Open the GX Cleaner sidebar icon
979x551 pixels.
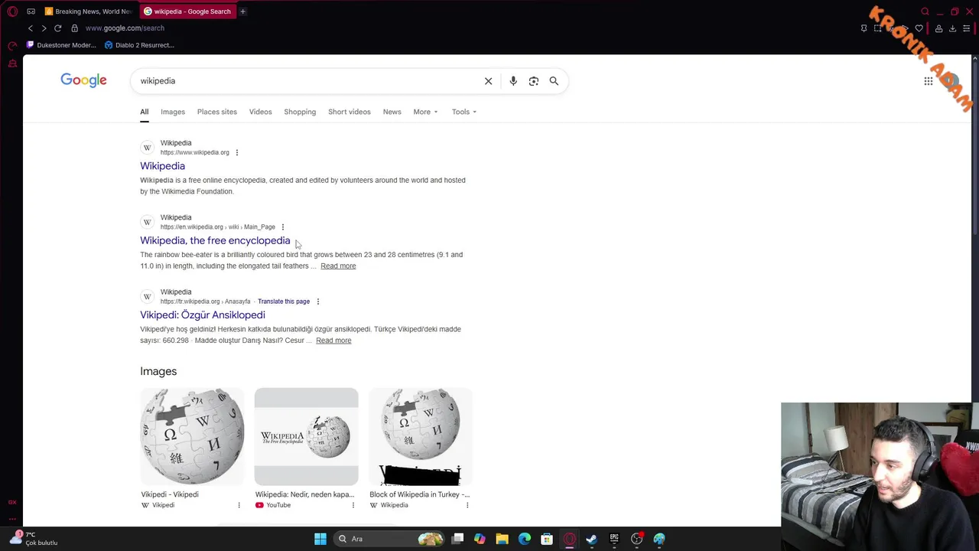(x=12, y=64)
